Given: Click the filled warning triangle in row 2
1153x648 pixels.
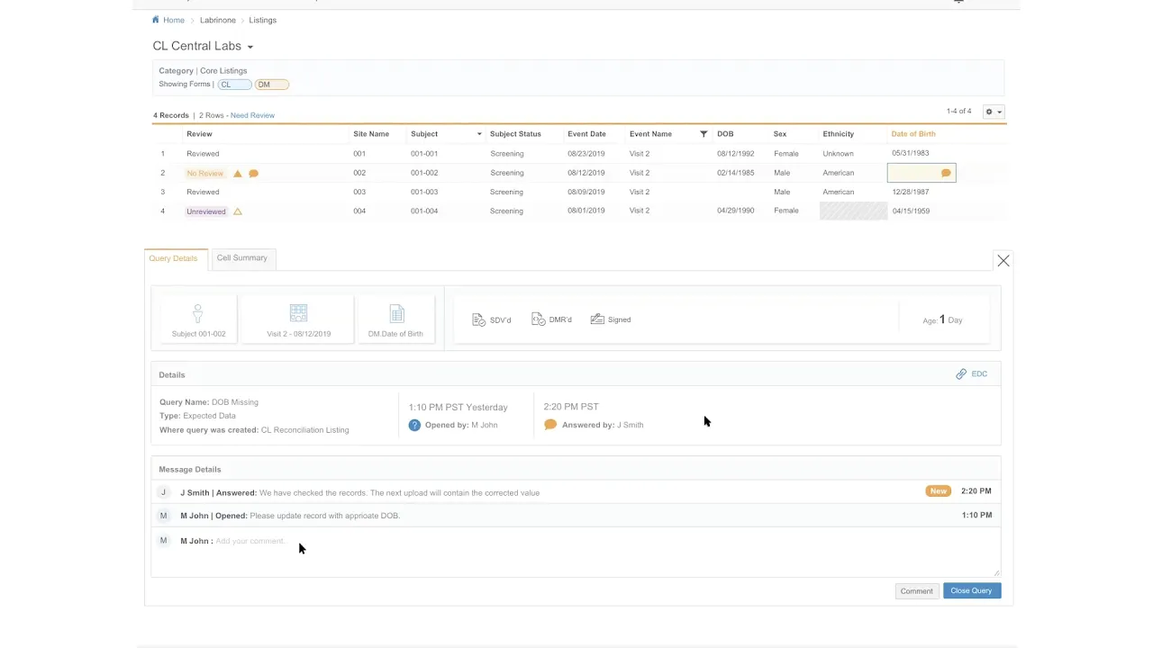Looking at the screenshot, I should 238,173.
